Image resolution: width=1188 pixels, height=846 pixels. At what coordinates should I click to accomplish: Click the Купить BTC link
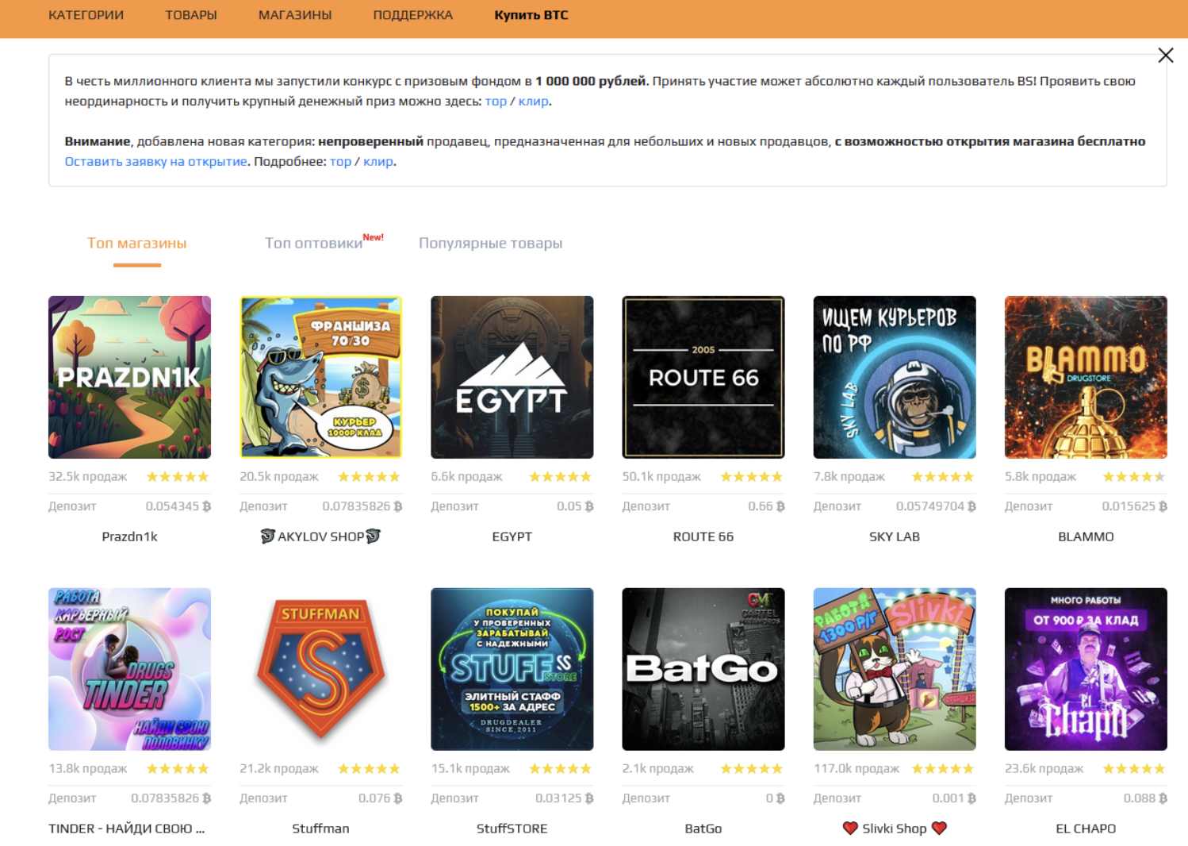coord(531,15)
